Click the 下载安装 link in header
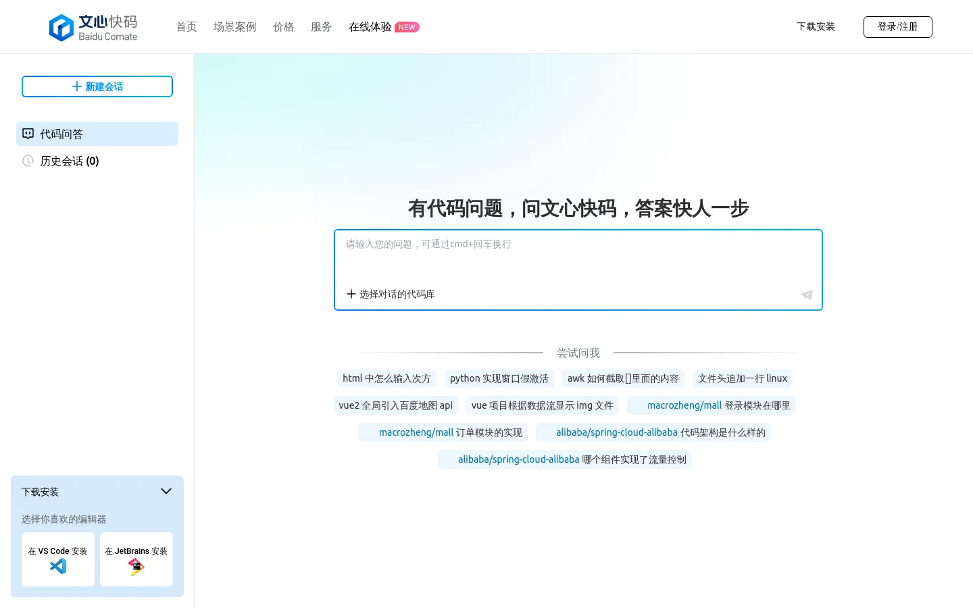The width and height of the screenshot is (973, 608). click(x=816, y=27)
